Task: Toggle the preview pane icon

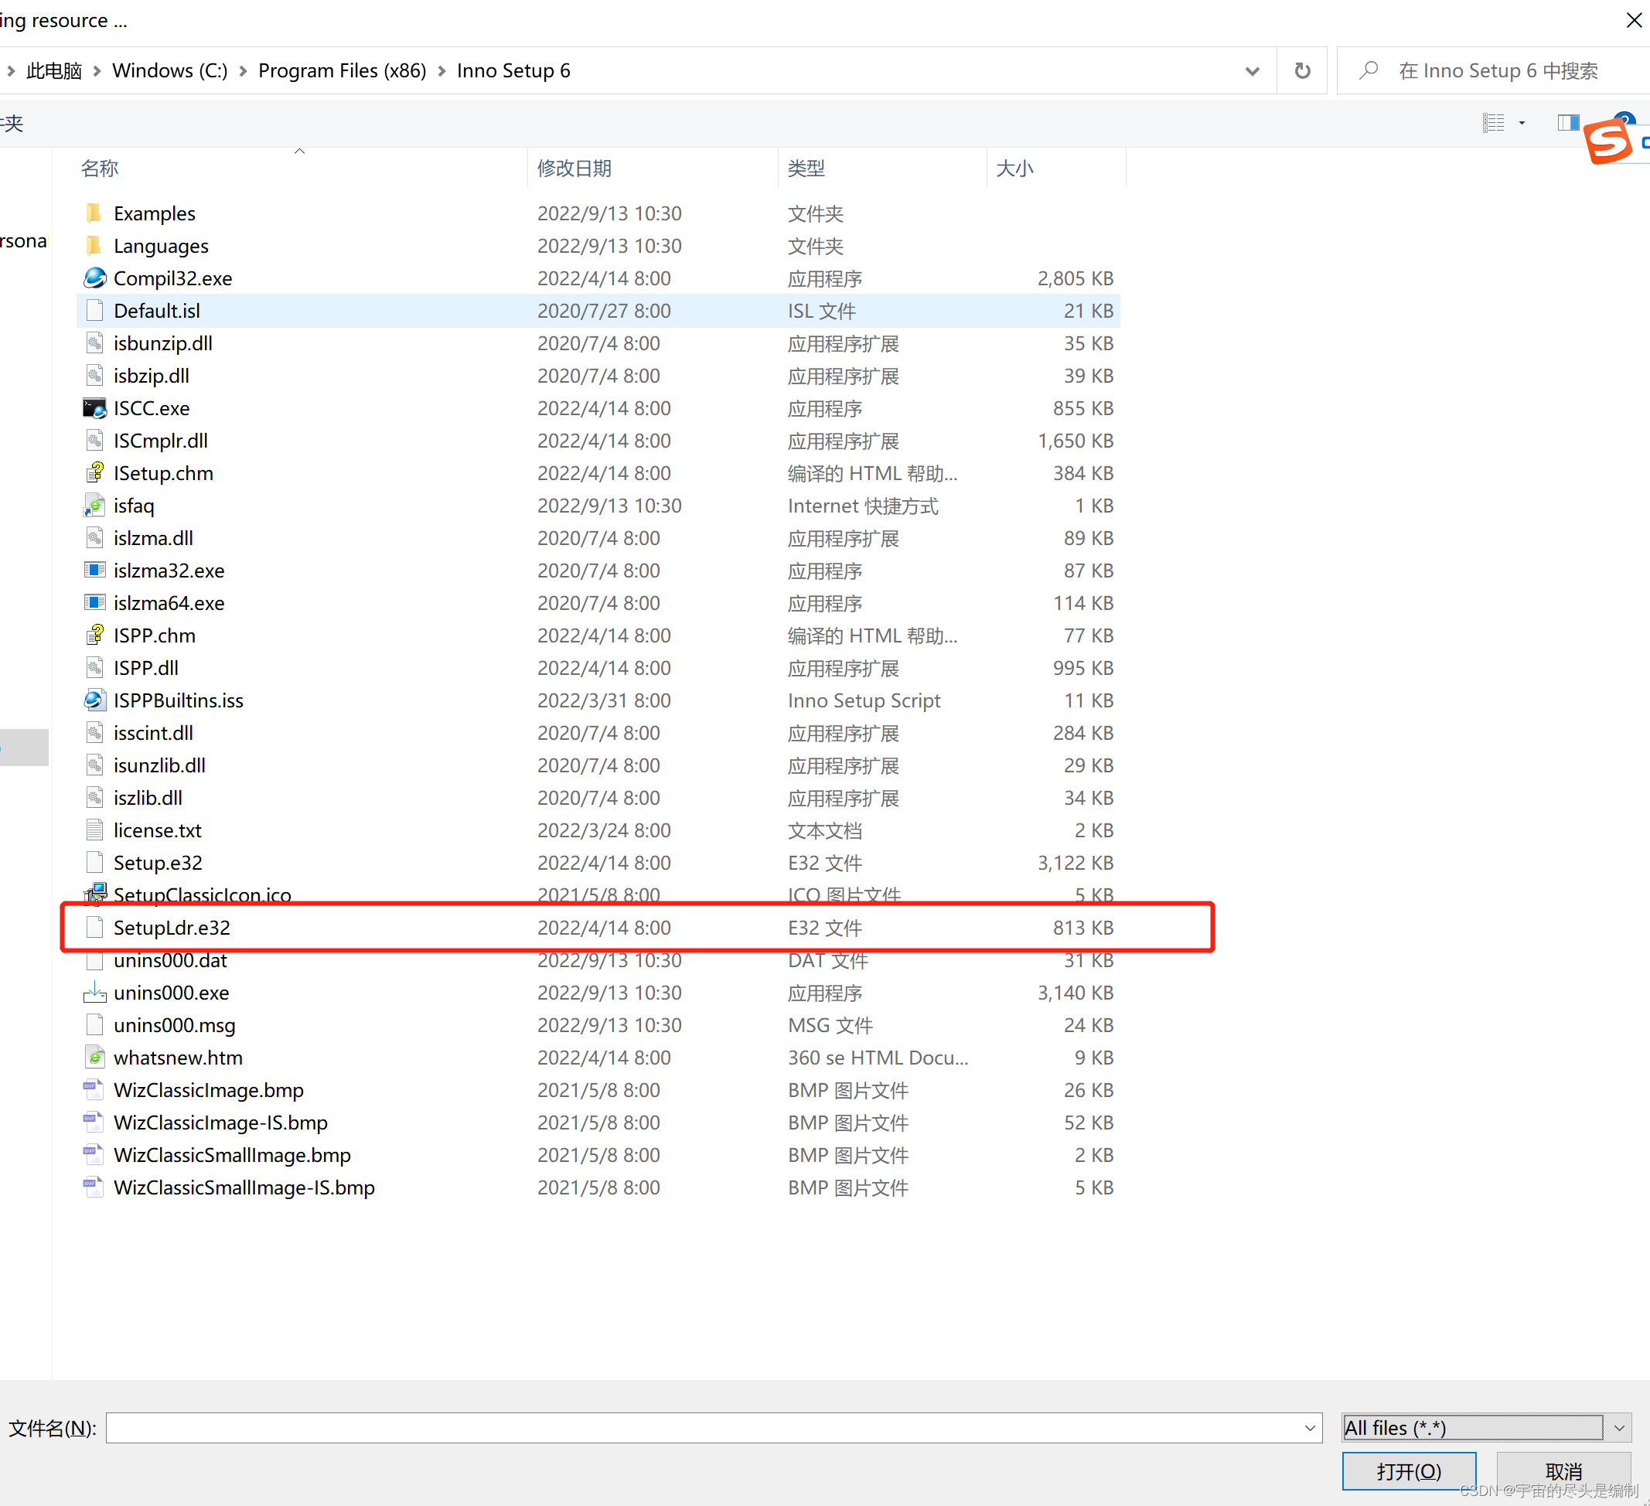Action: pos(1567,123)
